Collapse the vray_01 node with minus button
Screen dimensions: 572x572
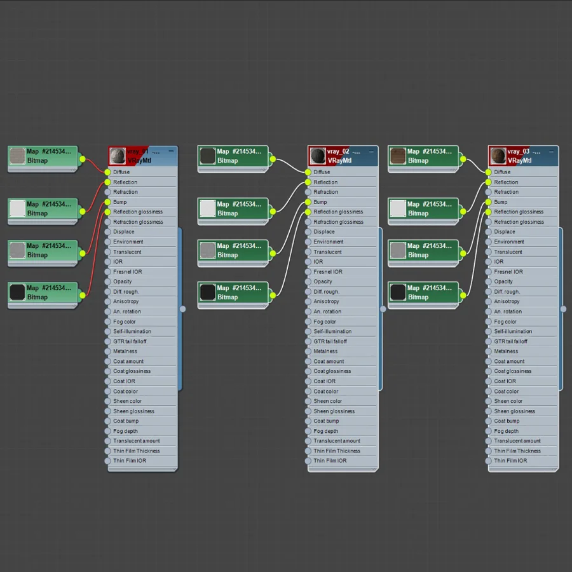171,151
